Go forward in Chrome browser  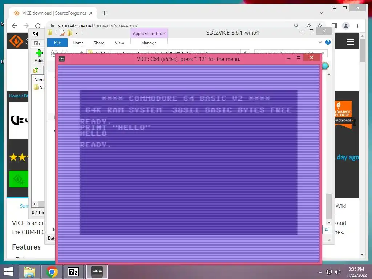(x=26, y=26)
